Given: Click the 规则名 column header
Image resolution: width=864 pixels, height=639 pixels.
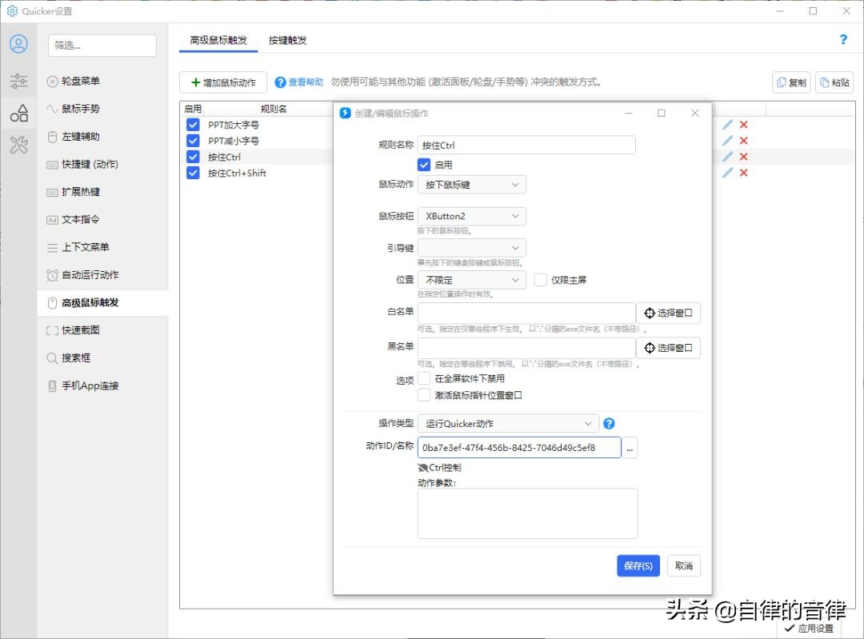Looking at the screenshot, I should pos(274,109).
